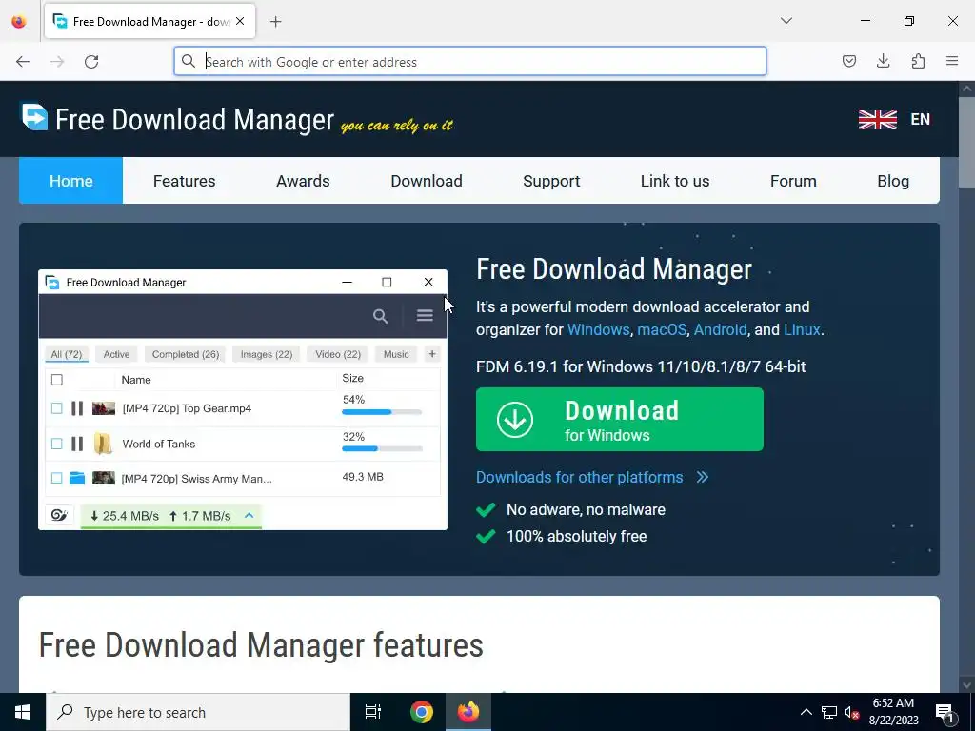Toggle the select-all checkbox beside Name

click(56, 380)
